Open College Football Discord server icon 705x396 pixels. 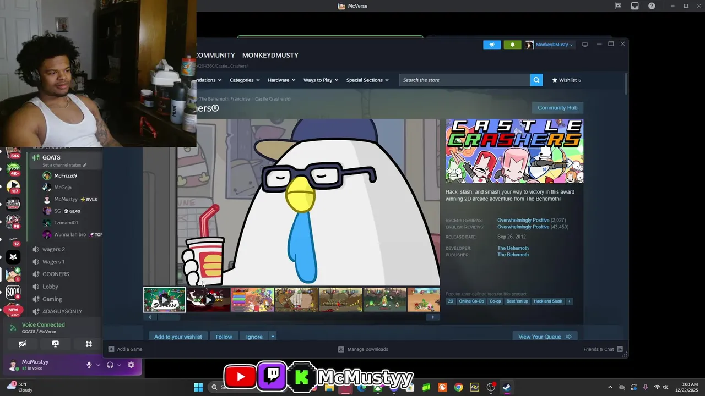(x=13, y=205)
